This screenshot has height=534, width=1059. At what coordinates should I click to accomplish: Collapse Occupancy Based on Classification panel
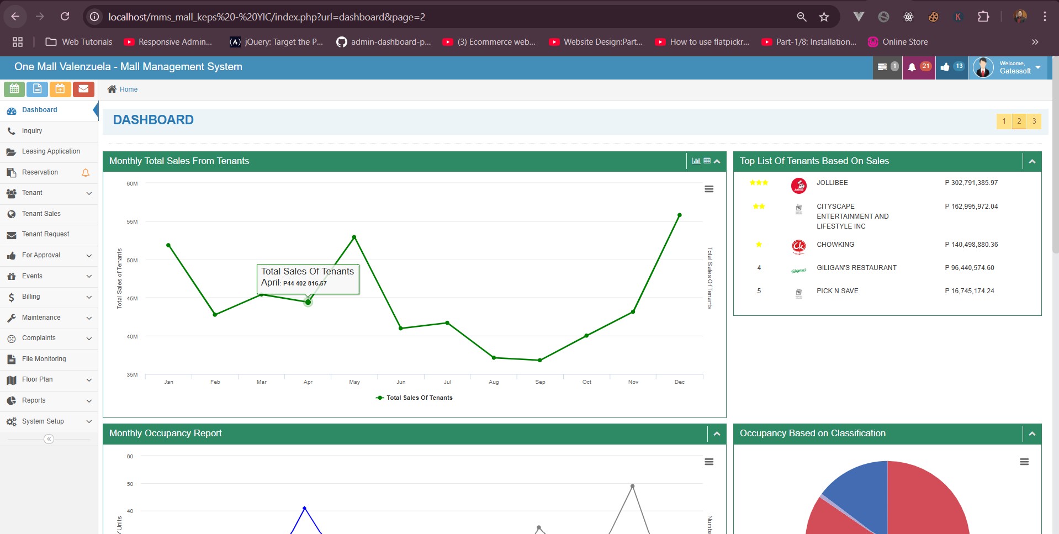pos(1032,433)
